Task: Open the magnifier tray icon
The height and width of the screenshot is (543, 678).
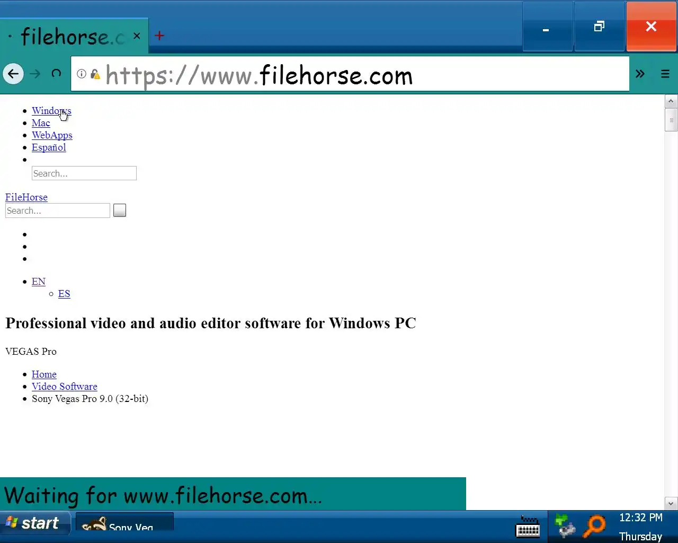Action: (594, 526)
